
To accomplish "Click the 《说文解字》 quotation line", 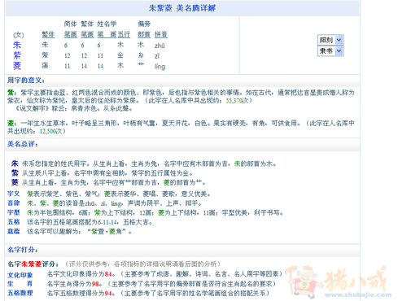I will pyautogui.click(x=73, y=109).
